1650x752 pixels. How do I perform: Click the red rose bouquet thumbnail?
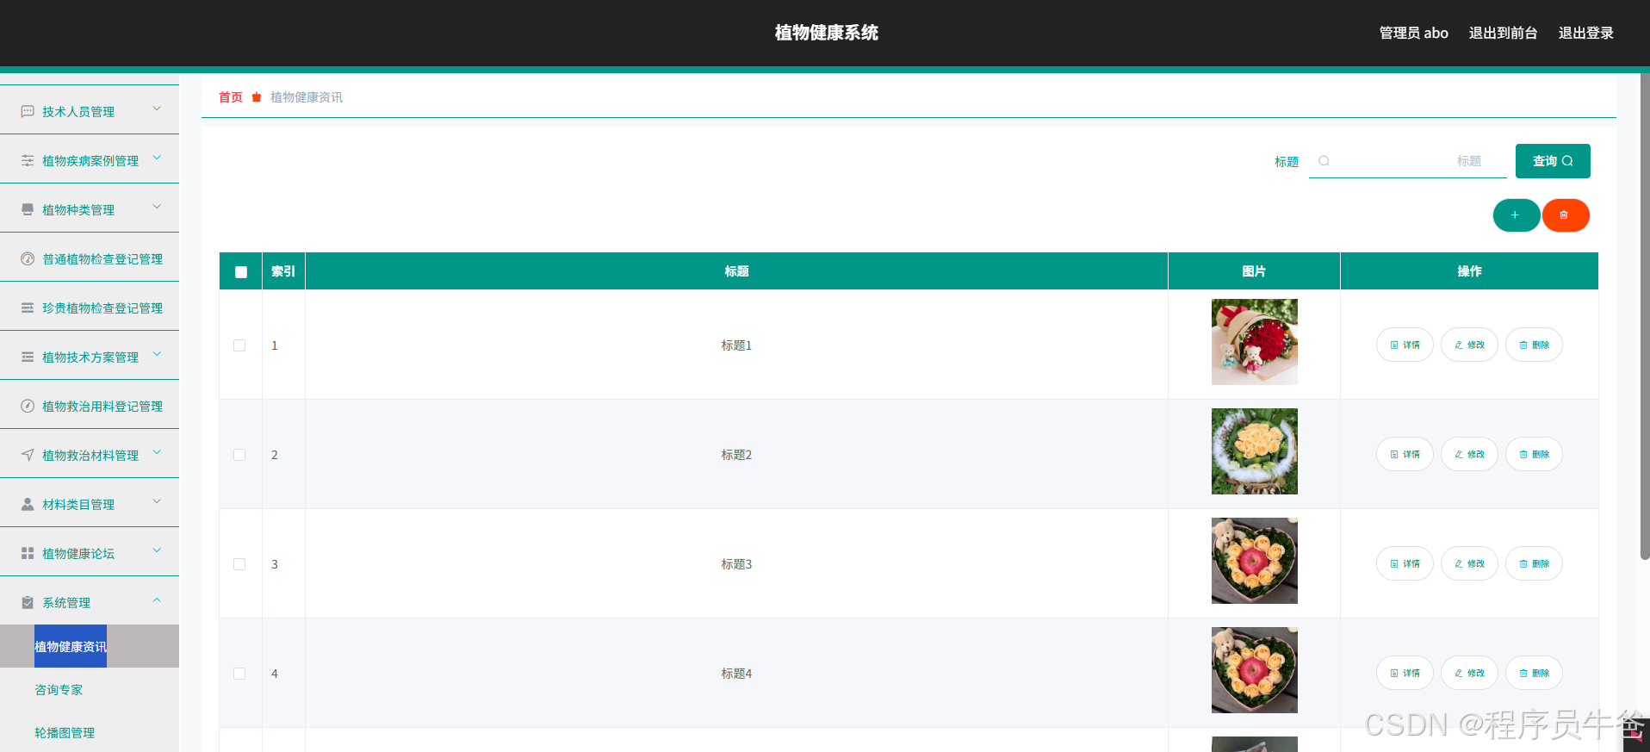(x=1254, y=342)
